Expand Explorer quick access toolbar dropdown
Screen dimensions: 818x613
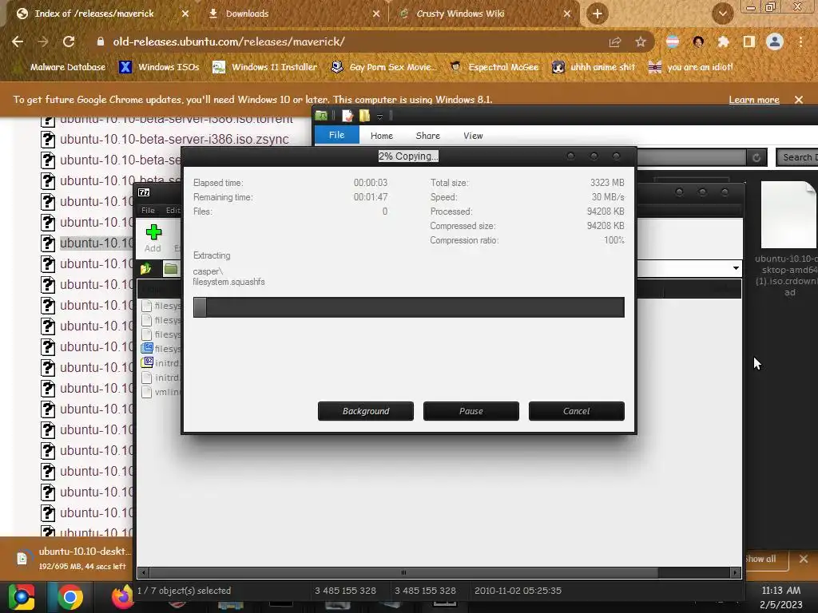pos(379,117)
